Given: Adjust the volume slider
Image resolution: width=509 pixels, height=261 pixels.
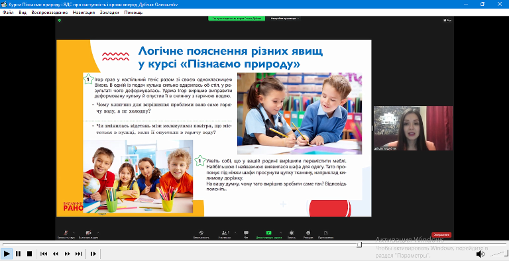Looking at the screenshot, I should point(497,254).
